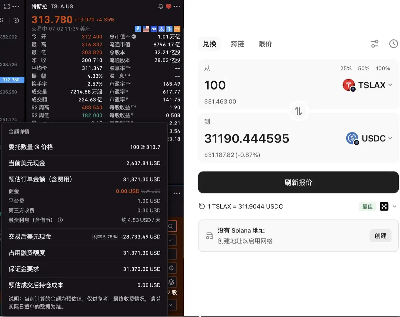This screenshot has height=317, width=400.
Task: Click the info circle next to 融资利息
Action: click(x=60, y=220)
